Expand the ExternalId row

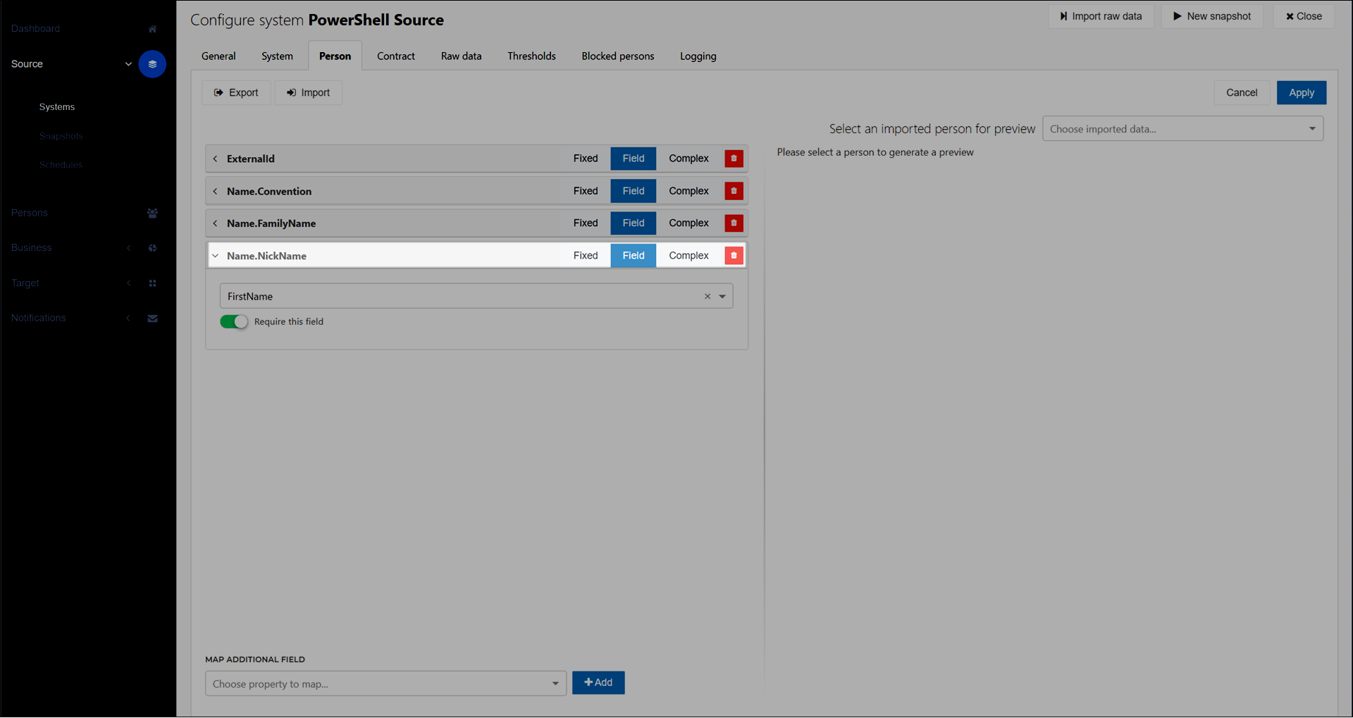(x=216, y=159)
